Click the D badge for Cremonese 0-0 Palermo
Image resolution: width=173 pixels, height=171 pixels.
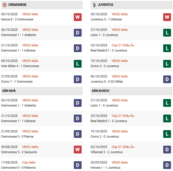click(78, 165)
